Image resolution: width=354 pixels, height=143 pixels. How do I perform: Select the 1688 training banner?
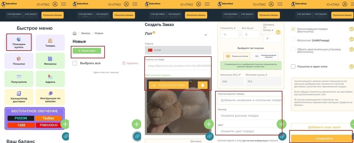pyautogui.click(x=21, y=125)
